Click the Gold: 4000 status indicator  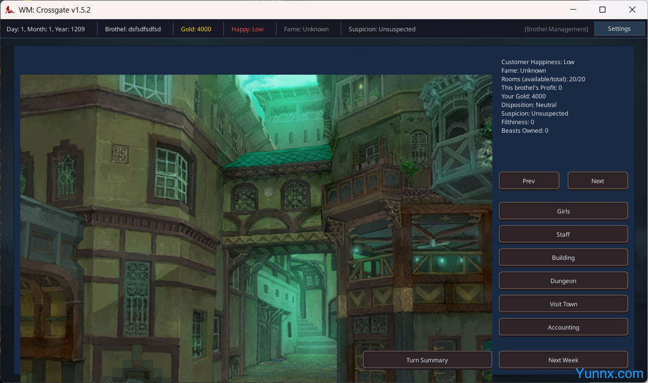click(196, 29)
